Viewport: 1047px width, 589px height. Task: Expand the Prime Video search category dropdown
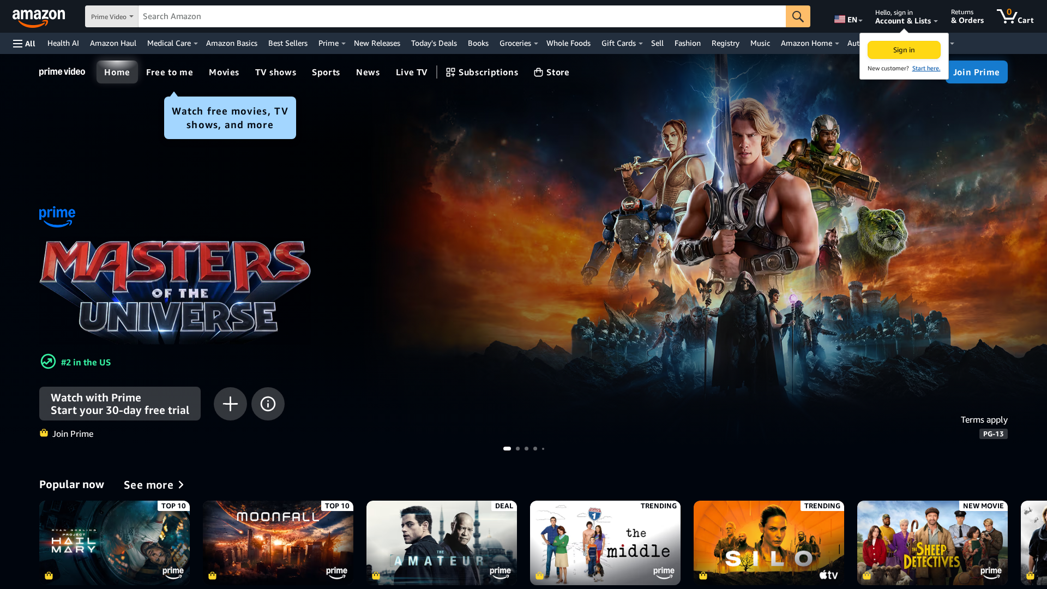click(x=112, y=16)
